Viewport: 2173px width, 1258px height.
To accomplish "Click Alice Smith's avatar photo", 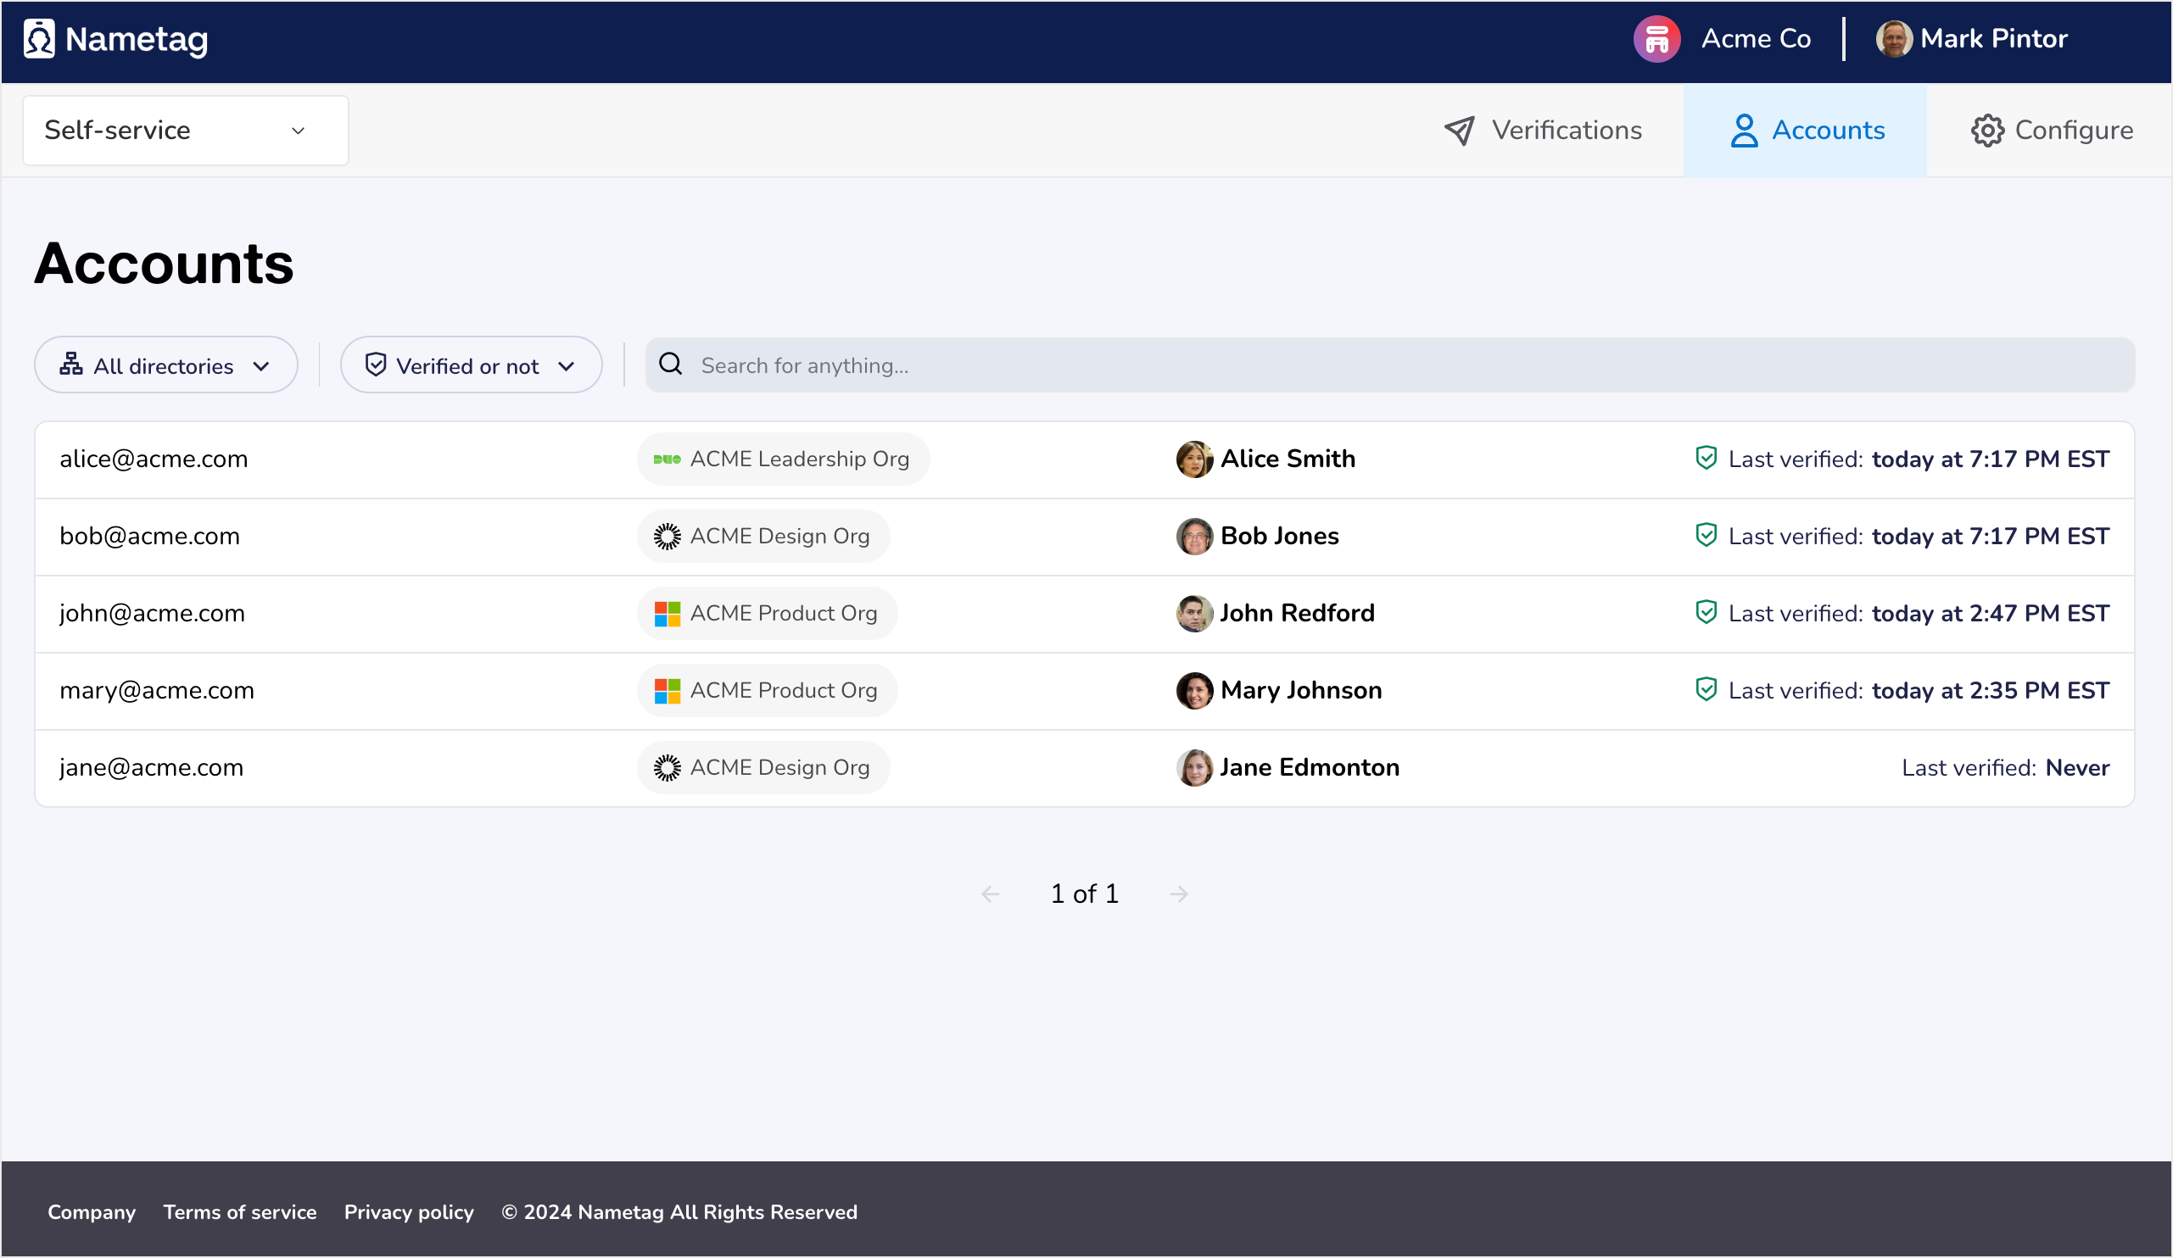I will (x=1194, y=459).
